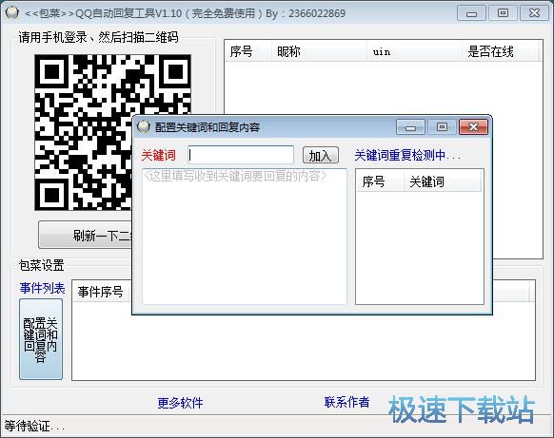
Task: Focus the 关键词 input field
Action: point(241,155)
